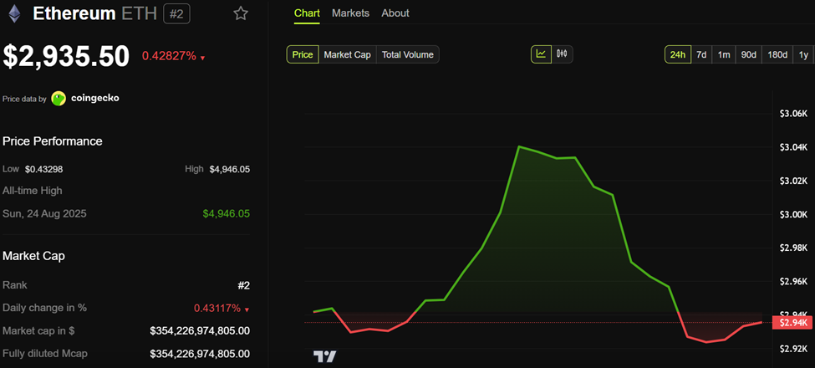
Task: Click the Low value $0.43298
Action: pos(44,169)
